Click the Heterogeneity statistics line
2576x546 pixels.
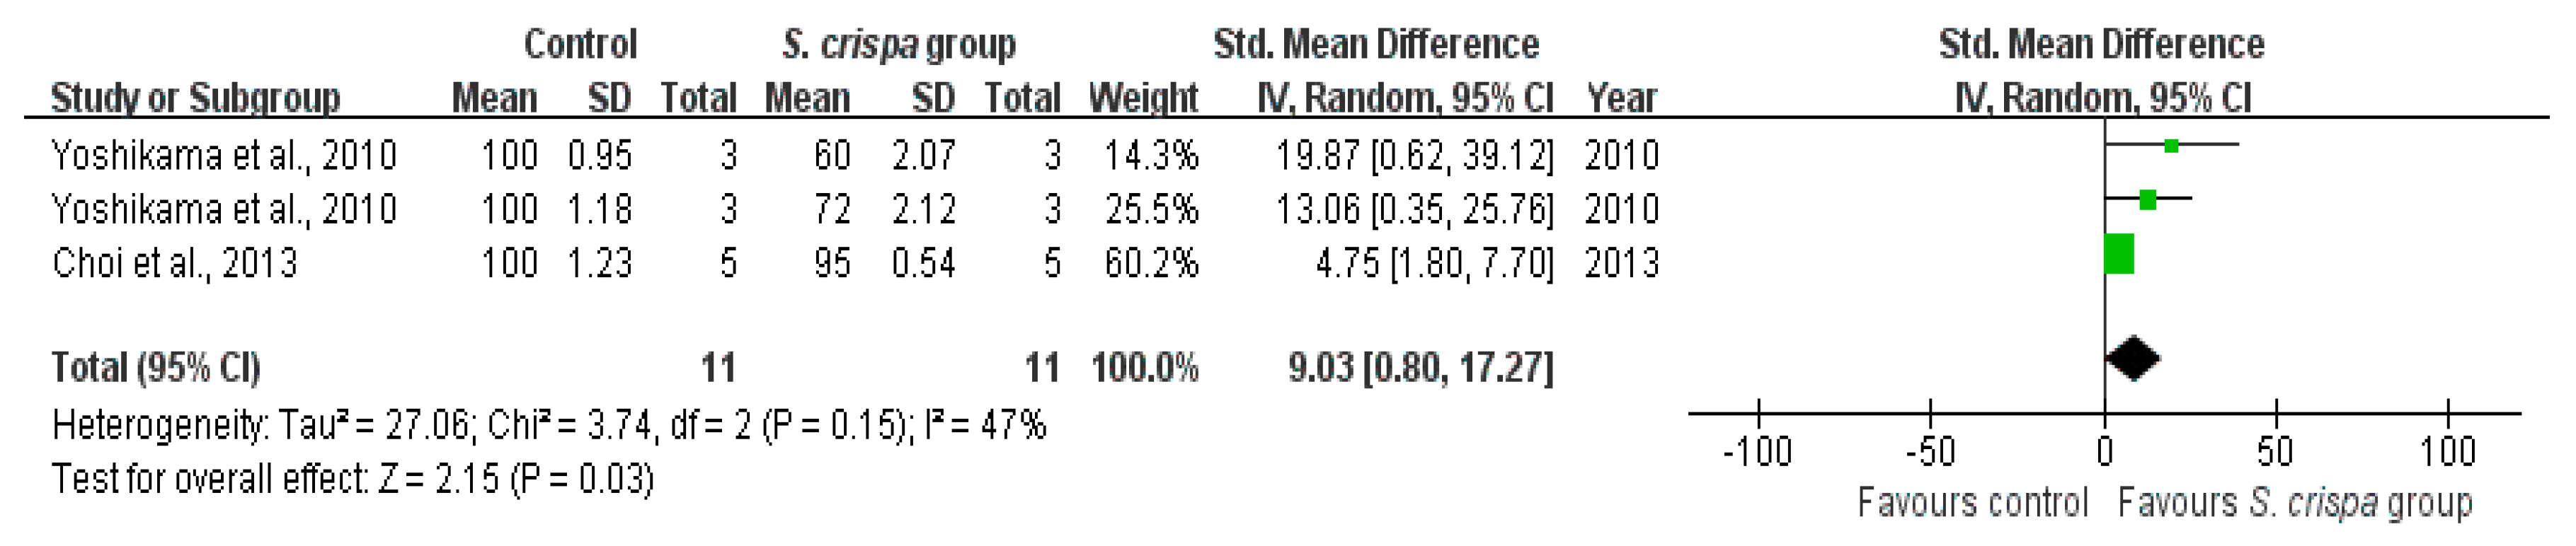tap(549, 426)
